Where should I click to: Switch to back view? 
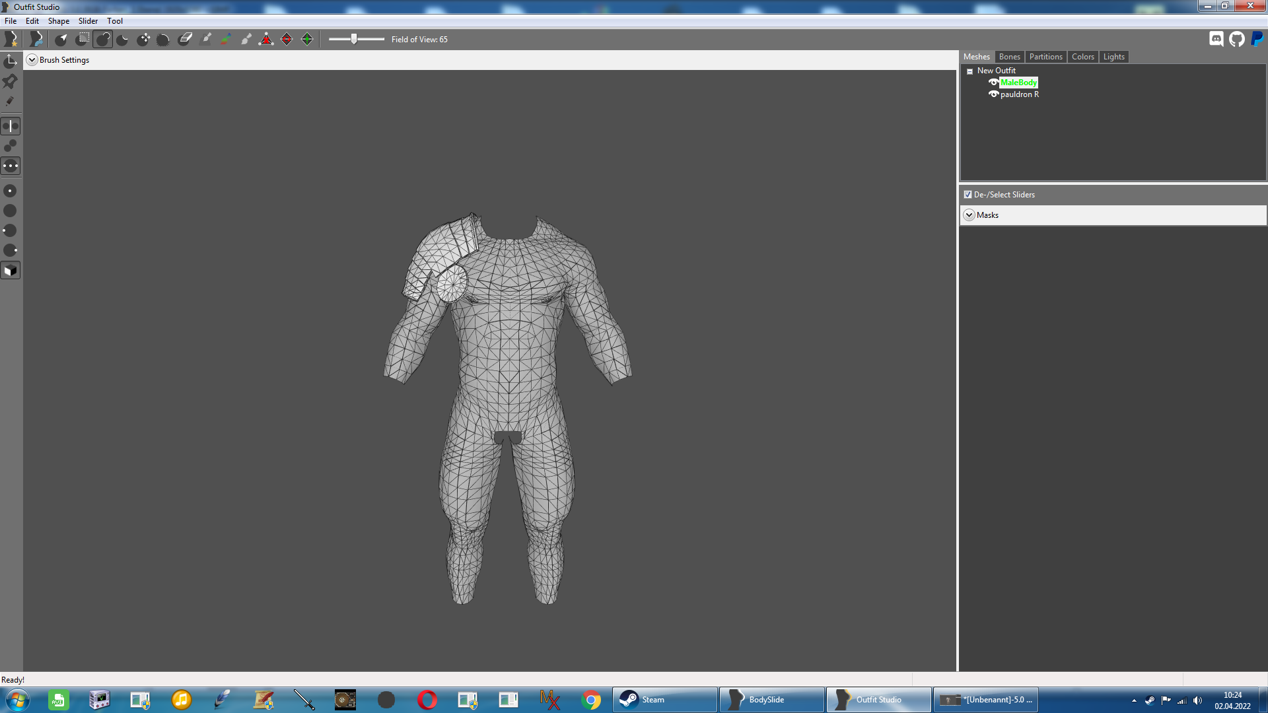pos(11,211)
